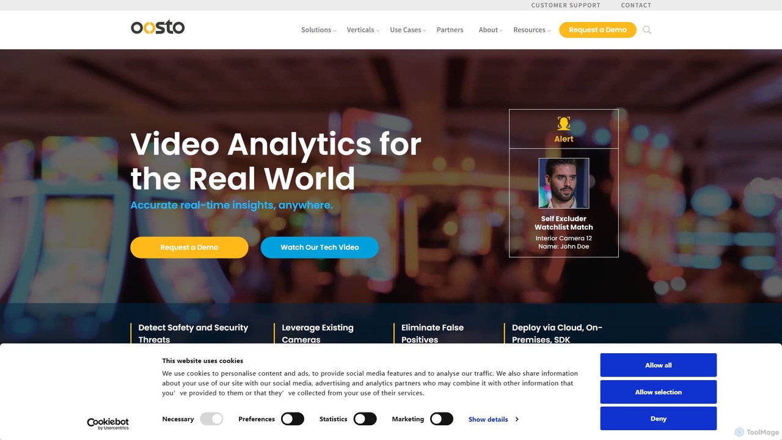Enable the Preferences cookies switch
The width and height of the screenshot is (782, 440).
click(293, 419)
